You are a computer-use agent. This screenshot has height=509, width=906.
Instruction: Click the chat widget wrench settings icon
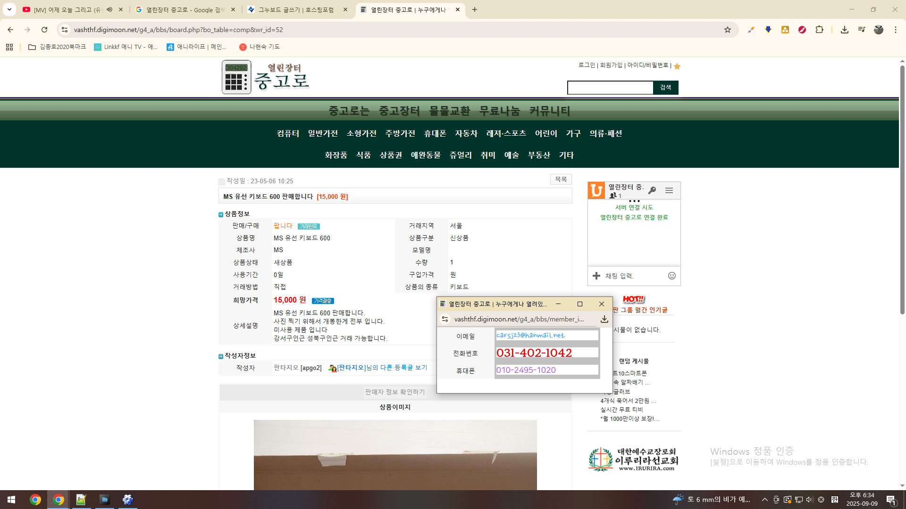652,190
